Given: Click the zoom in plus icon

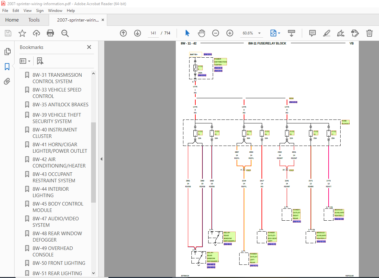Looking at the screenshot, I should coord(230,33).
